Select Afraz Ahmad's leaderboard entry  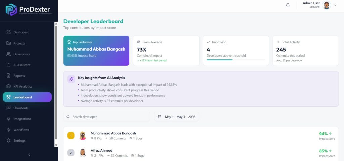tap(201, 153)
